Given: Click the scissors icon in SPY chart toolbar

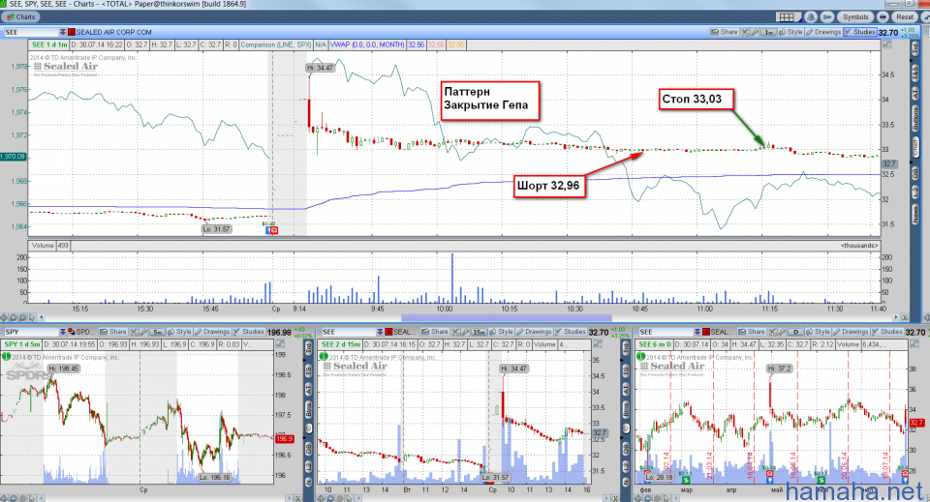Looking at the screenshot, I should tap(134, 332).
